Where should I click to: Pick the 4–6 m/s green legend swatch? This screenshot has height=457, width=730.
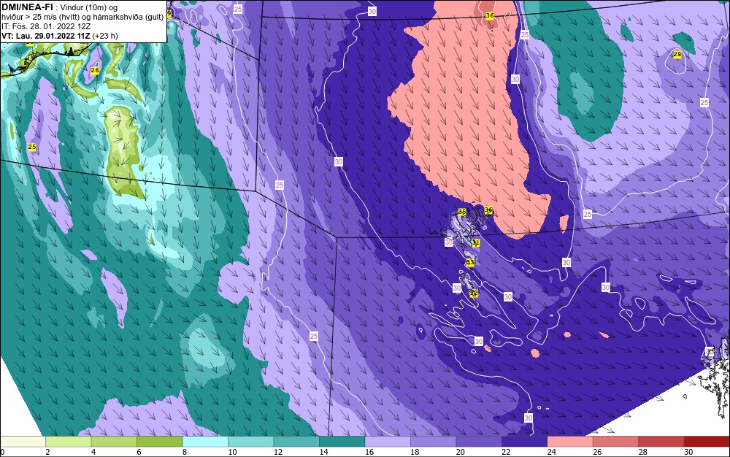click(114, 442)
